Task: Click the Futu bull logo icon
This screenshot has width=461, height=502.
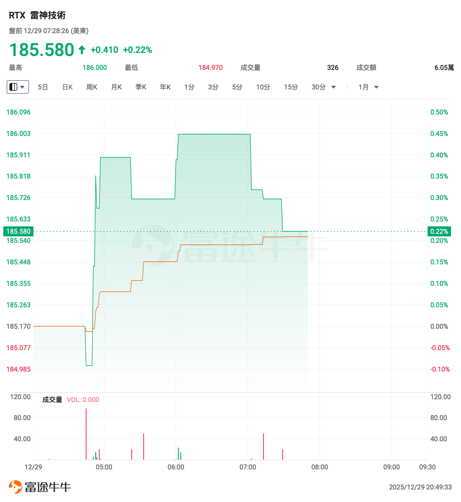Action: [x=16, y=487]
